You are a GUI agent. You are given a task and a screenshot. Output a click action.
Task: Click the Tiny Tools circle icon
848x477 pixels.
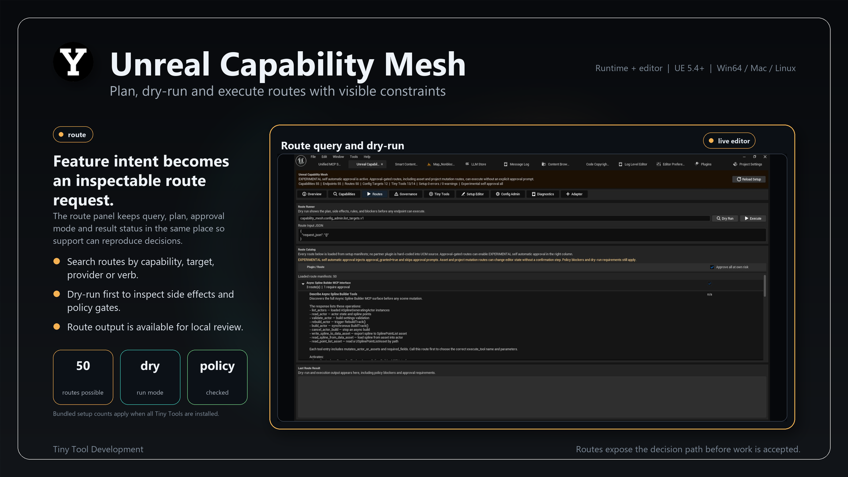click(x=431, y=194)
